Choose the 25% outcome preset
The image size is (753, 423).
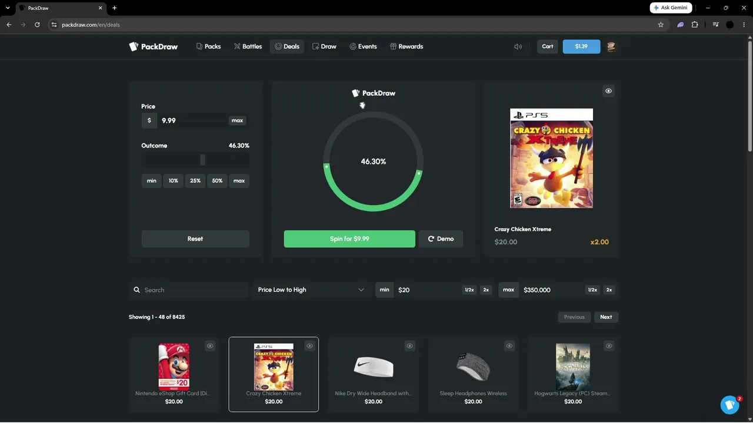click(195, 181)
